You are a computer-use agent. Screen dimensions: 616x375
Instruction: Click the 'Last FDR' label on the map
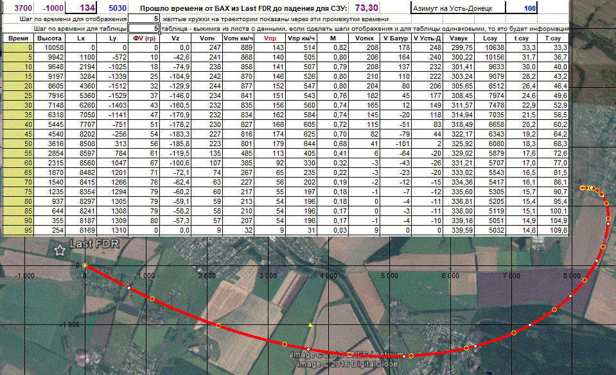(94, 244)
